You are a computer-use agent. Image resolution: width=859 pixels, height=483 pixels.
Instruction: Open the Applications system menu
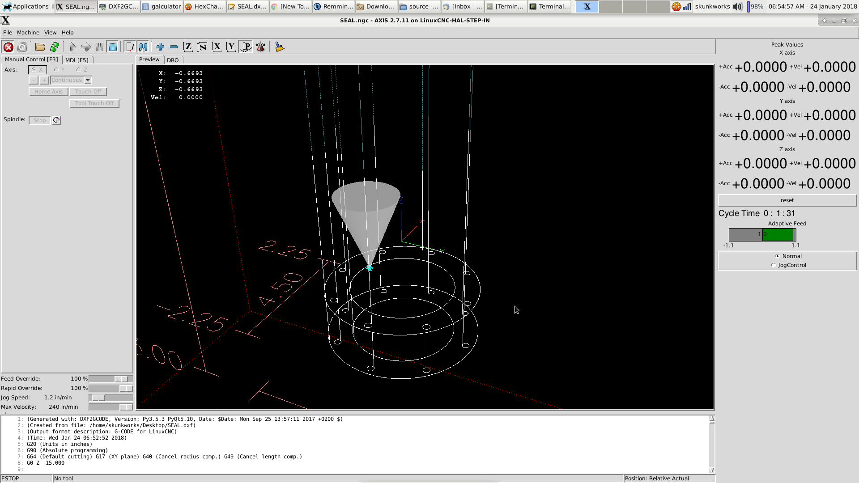pos(26,6)
